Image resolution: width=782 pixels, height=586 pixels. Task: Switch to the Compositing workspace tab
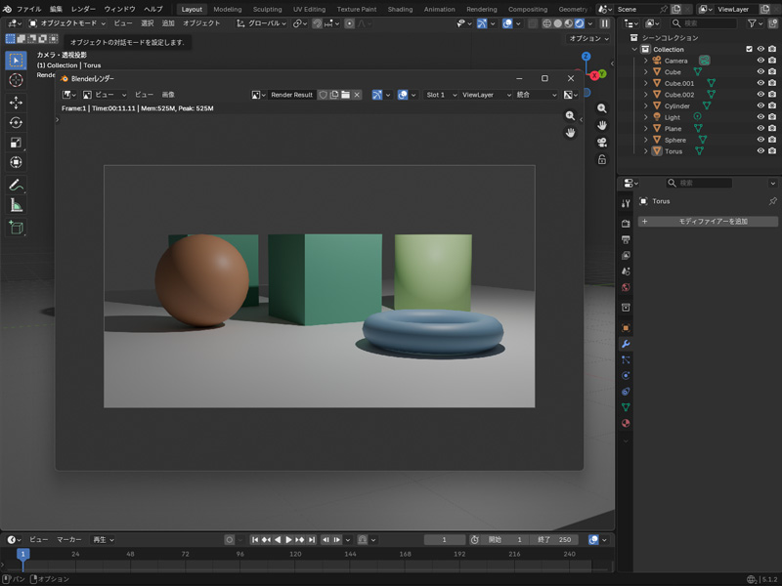pos(528,9)
